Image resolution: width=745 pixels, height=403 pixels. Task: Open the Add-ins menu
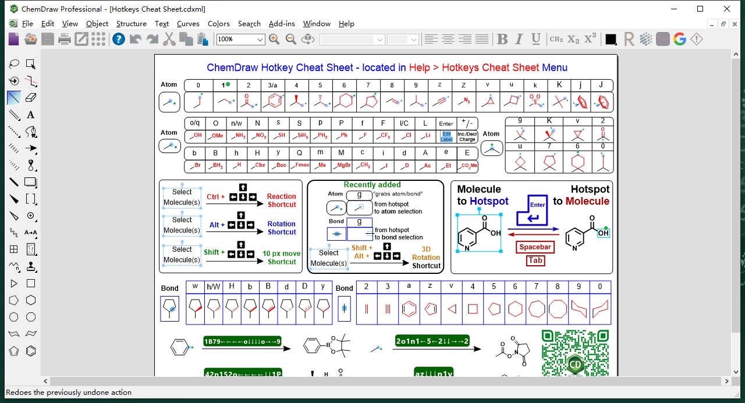[282, 24]
